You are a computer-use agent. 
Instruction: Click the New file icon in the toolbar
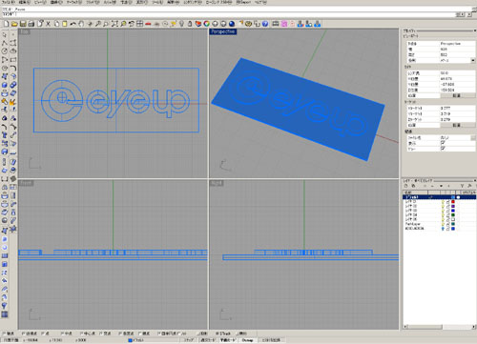(7, 24)
